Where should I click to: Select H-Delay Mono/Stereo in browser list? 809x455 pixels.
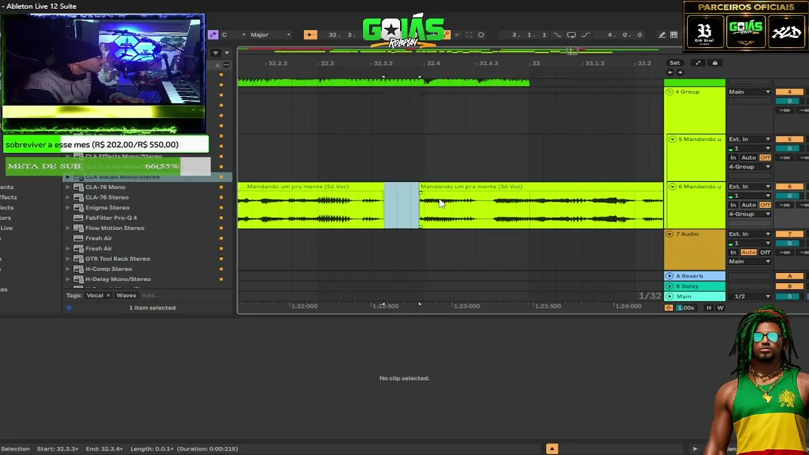coord(118,279)
